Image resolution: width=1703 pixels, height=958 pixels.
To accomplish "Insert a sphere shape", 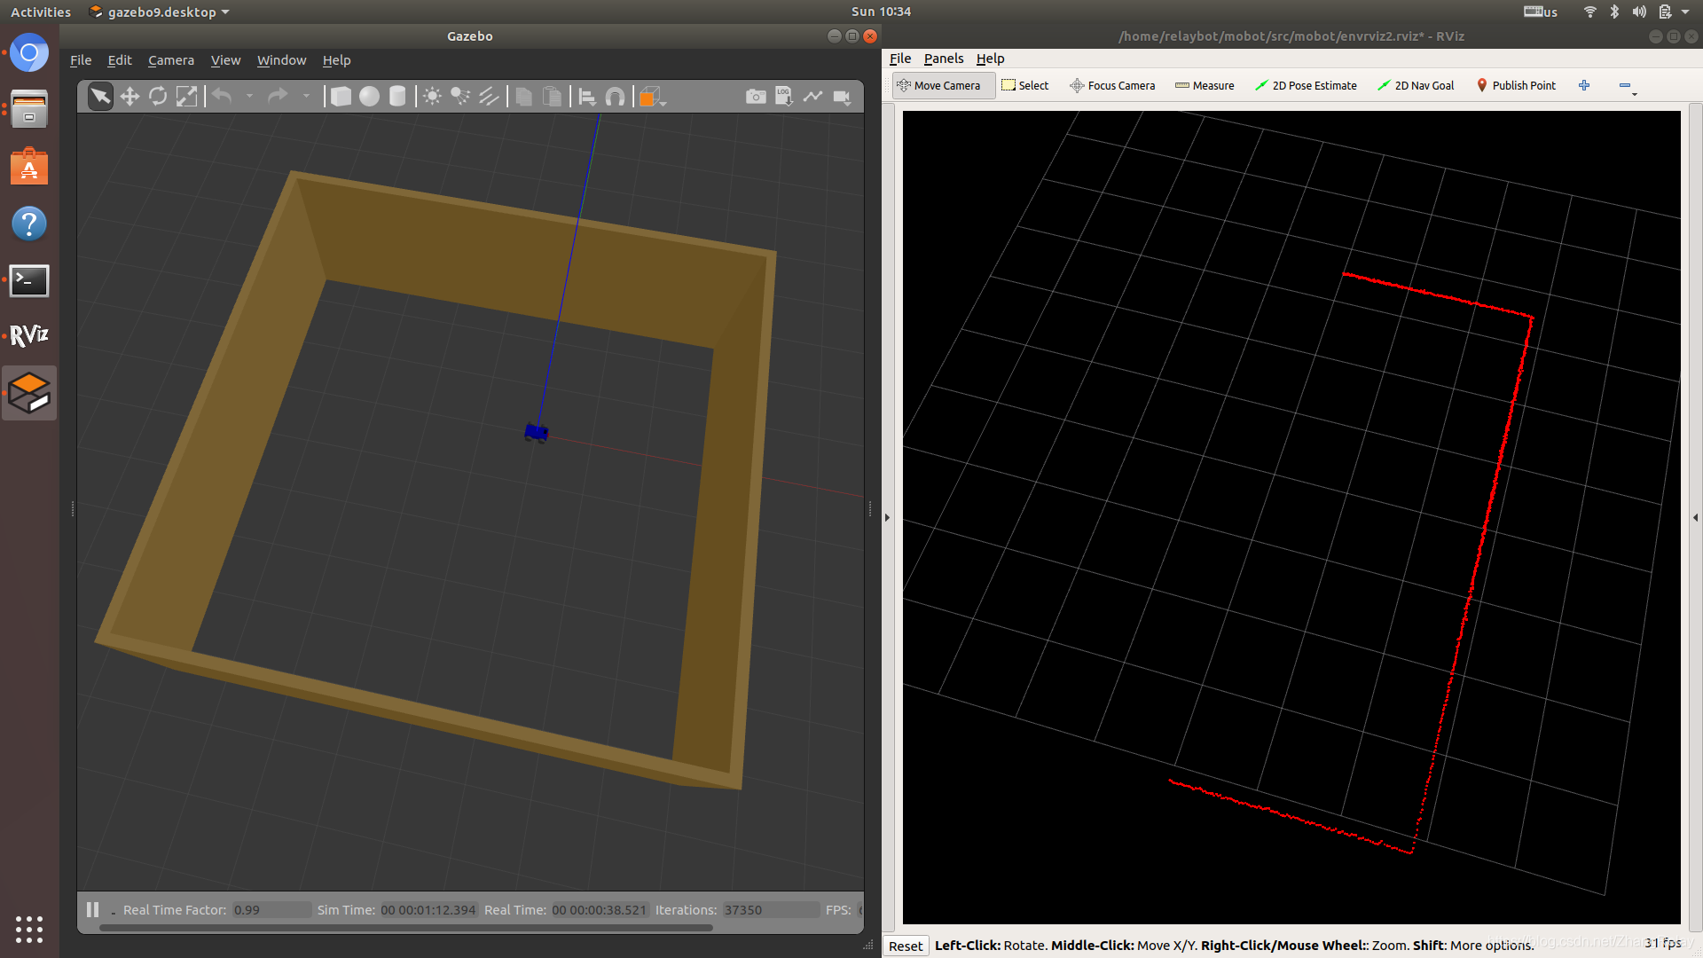I will (369, 97).
